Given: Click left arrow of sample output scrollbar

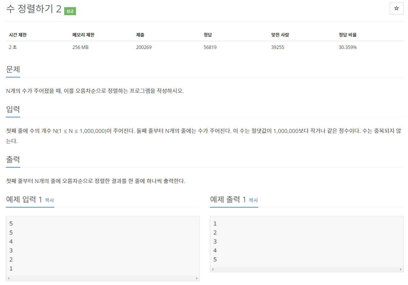Looking at the screenshot, I should (x=212, y=270).
